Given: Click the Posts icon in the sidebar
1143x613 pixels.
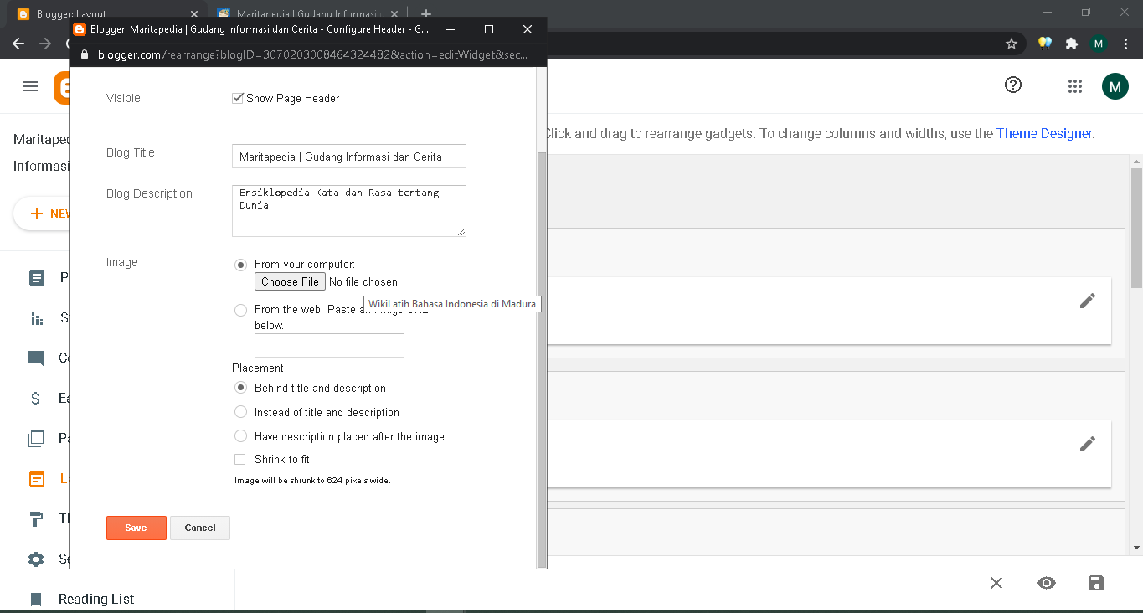Looking at the screenshot, I should pos(37,278).
